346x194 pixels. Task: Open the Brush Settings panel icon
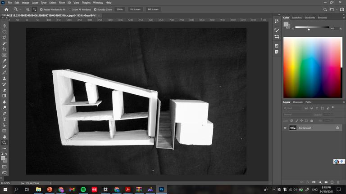[x=277, y=31]
